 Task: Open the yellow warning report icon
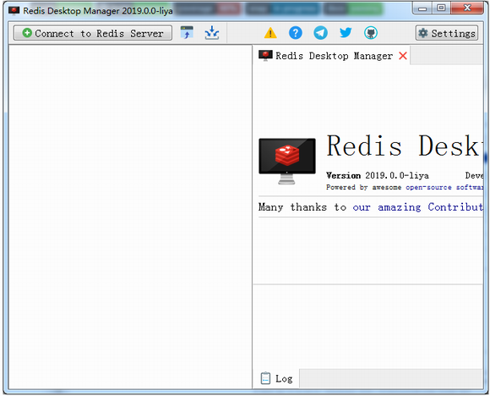click(270, 32)
